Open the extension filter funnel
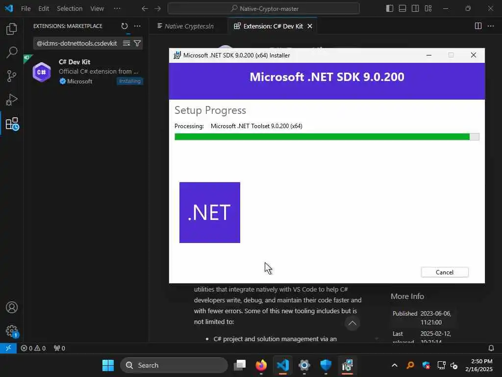Viewport: 502px width, 377px height. coord(137,43)
